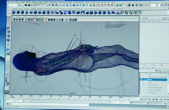Open the Shading menu in viewport panel
The height and width of the screenshot is (110, 169).
(x=19, y=17)
